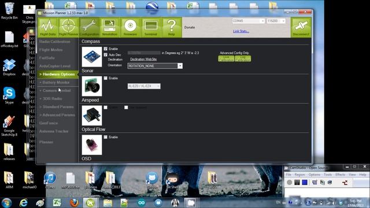Select the iTunes desktop icon

click(50, 180)
